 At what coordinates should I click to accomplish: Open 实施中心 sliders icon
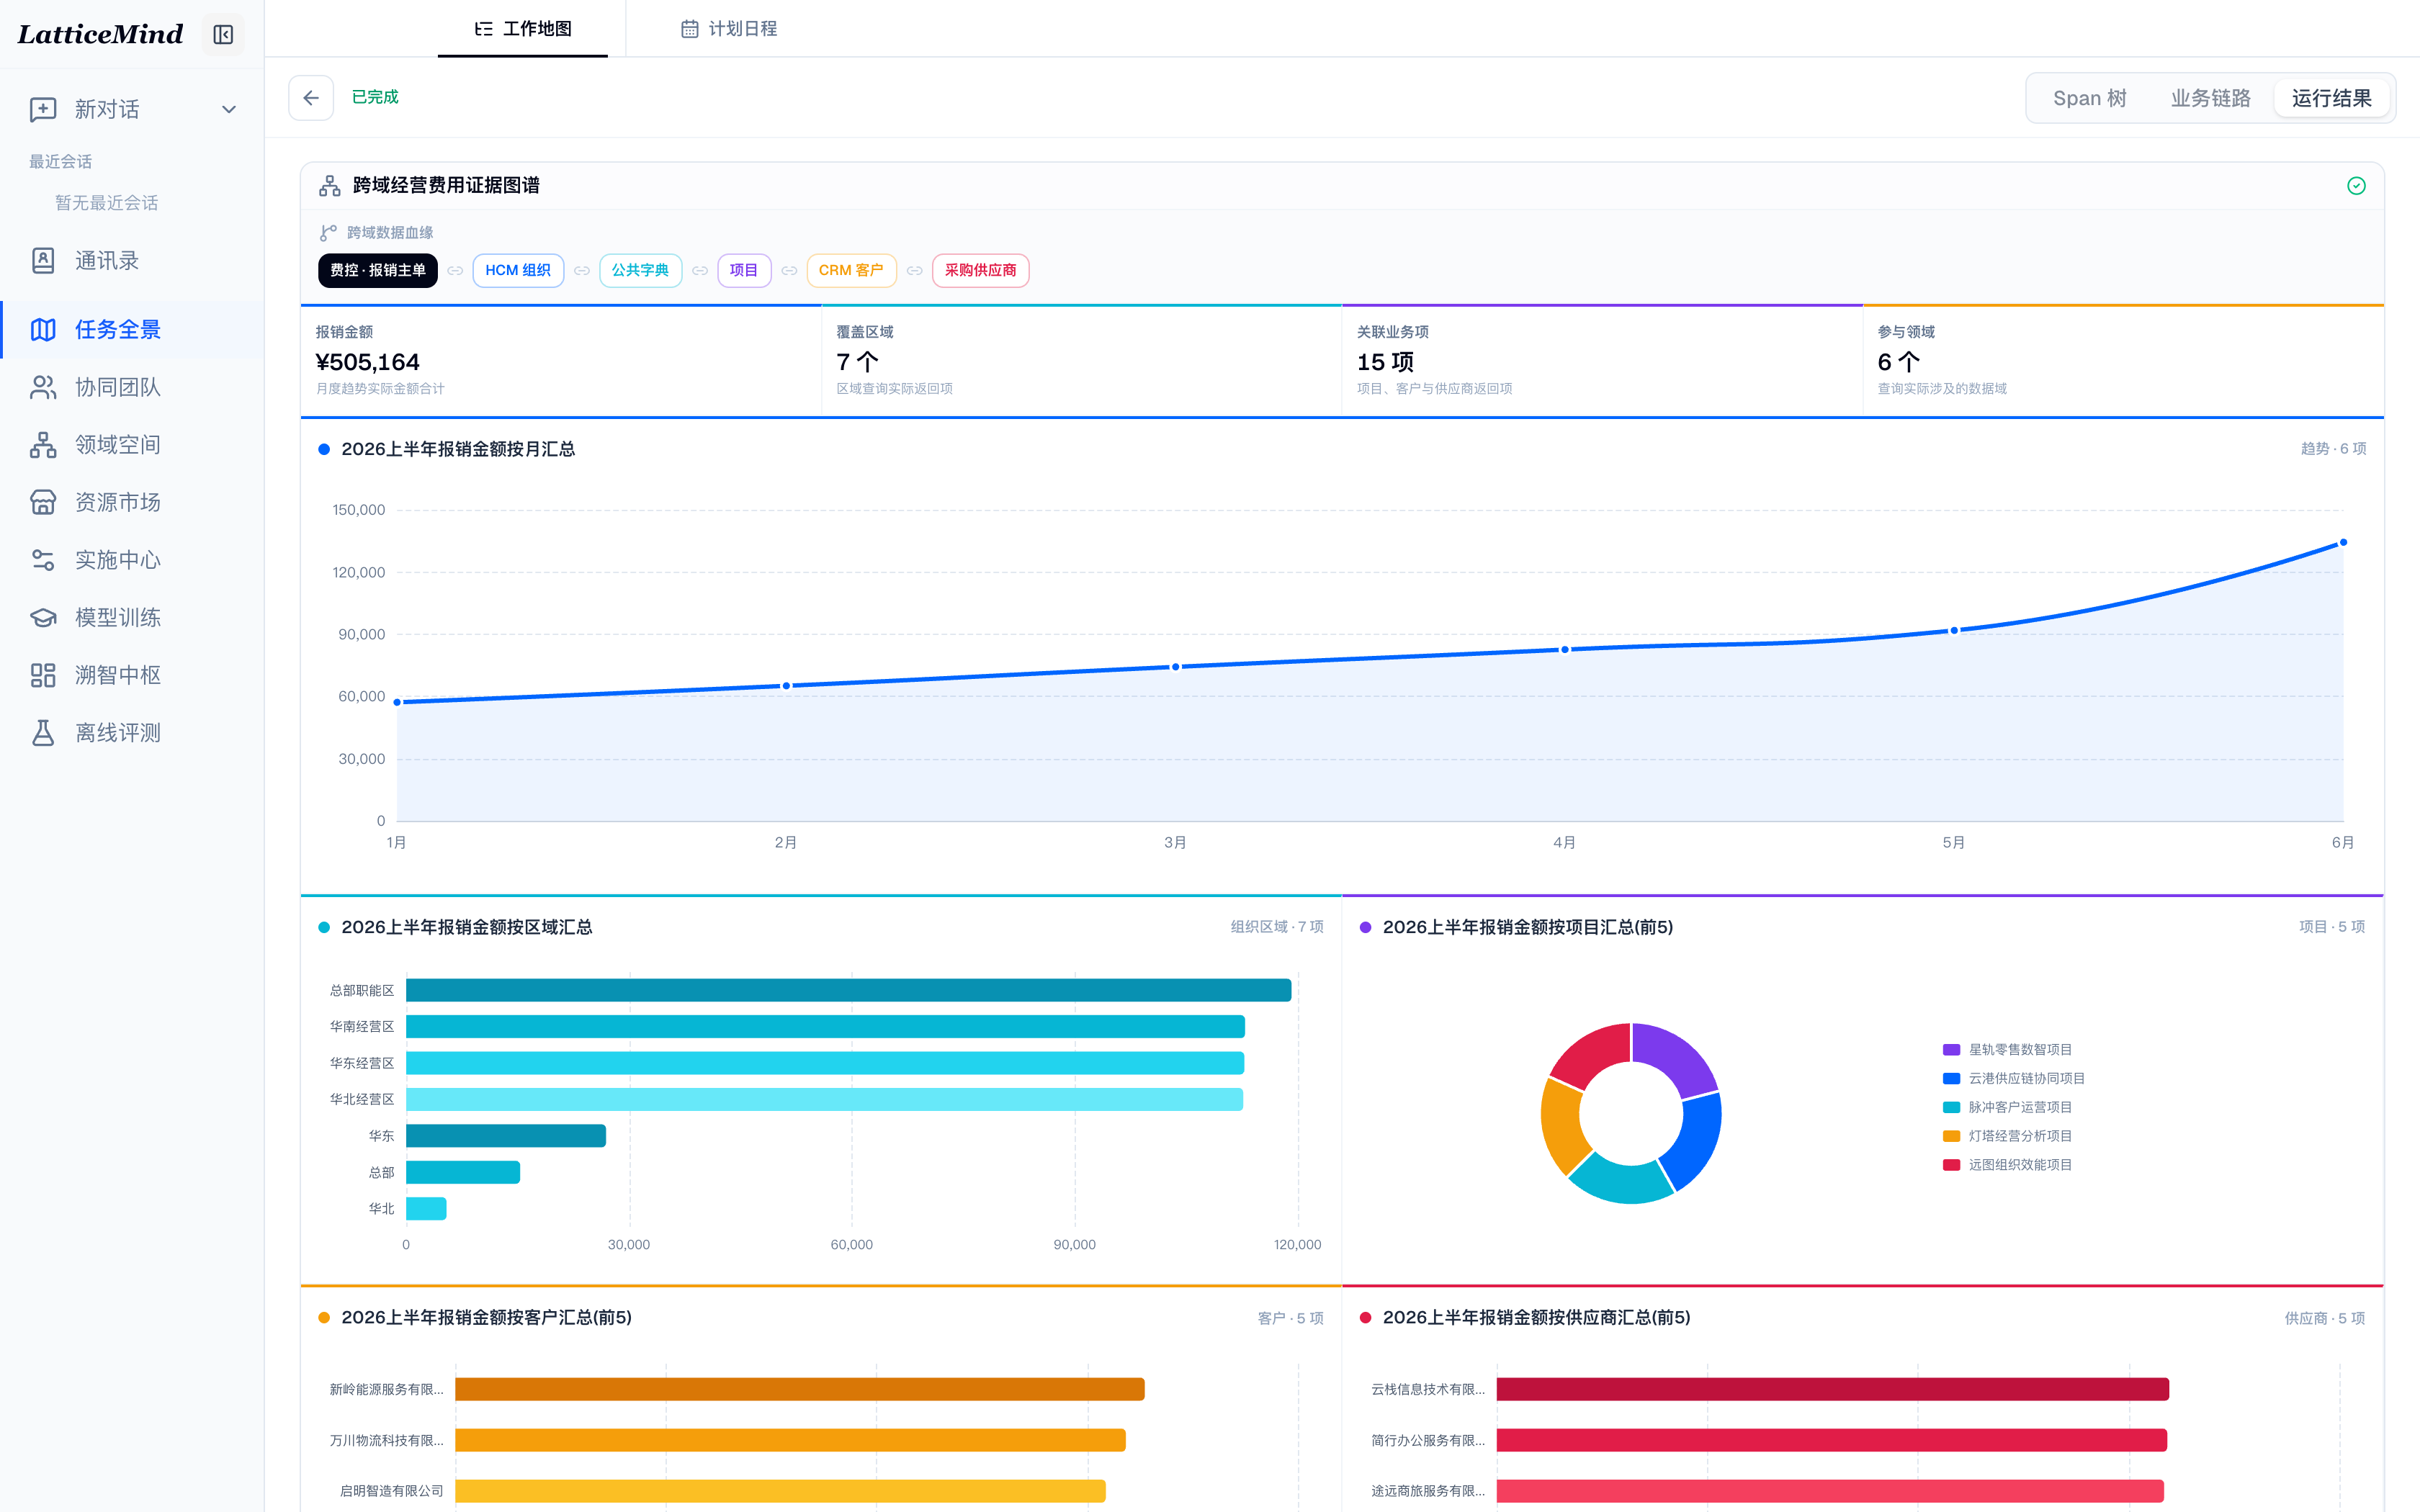43,560
